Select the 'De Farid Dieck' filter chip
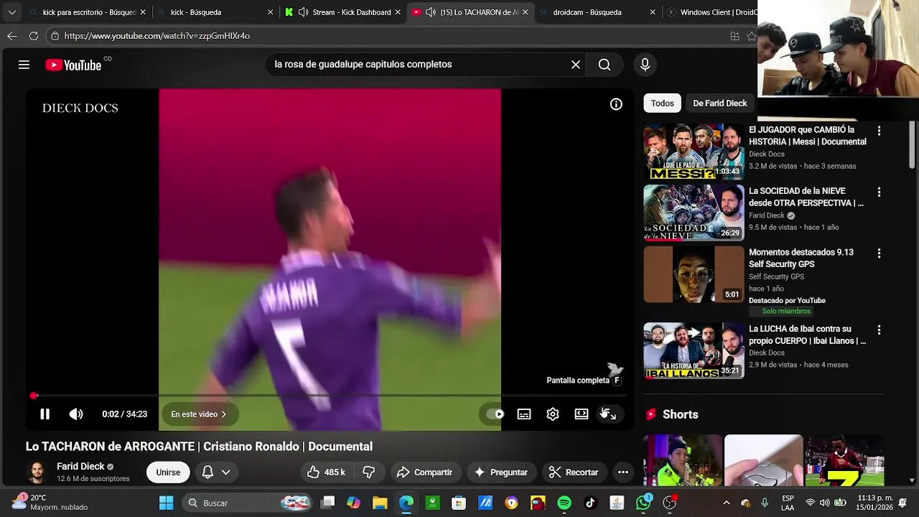 tap(719, 103)
